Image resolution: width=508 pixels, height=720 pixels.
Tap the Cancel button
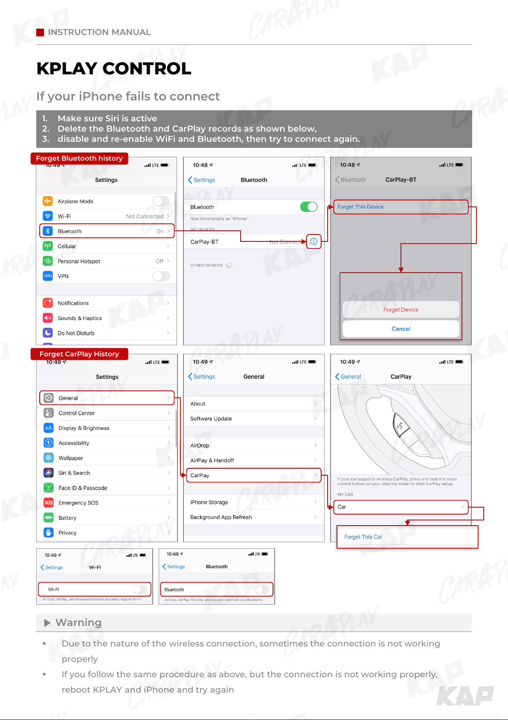tap(401, 329)
